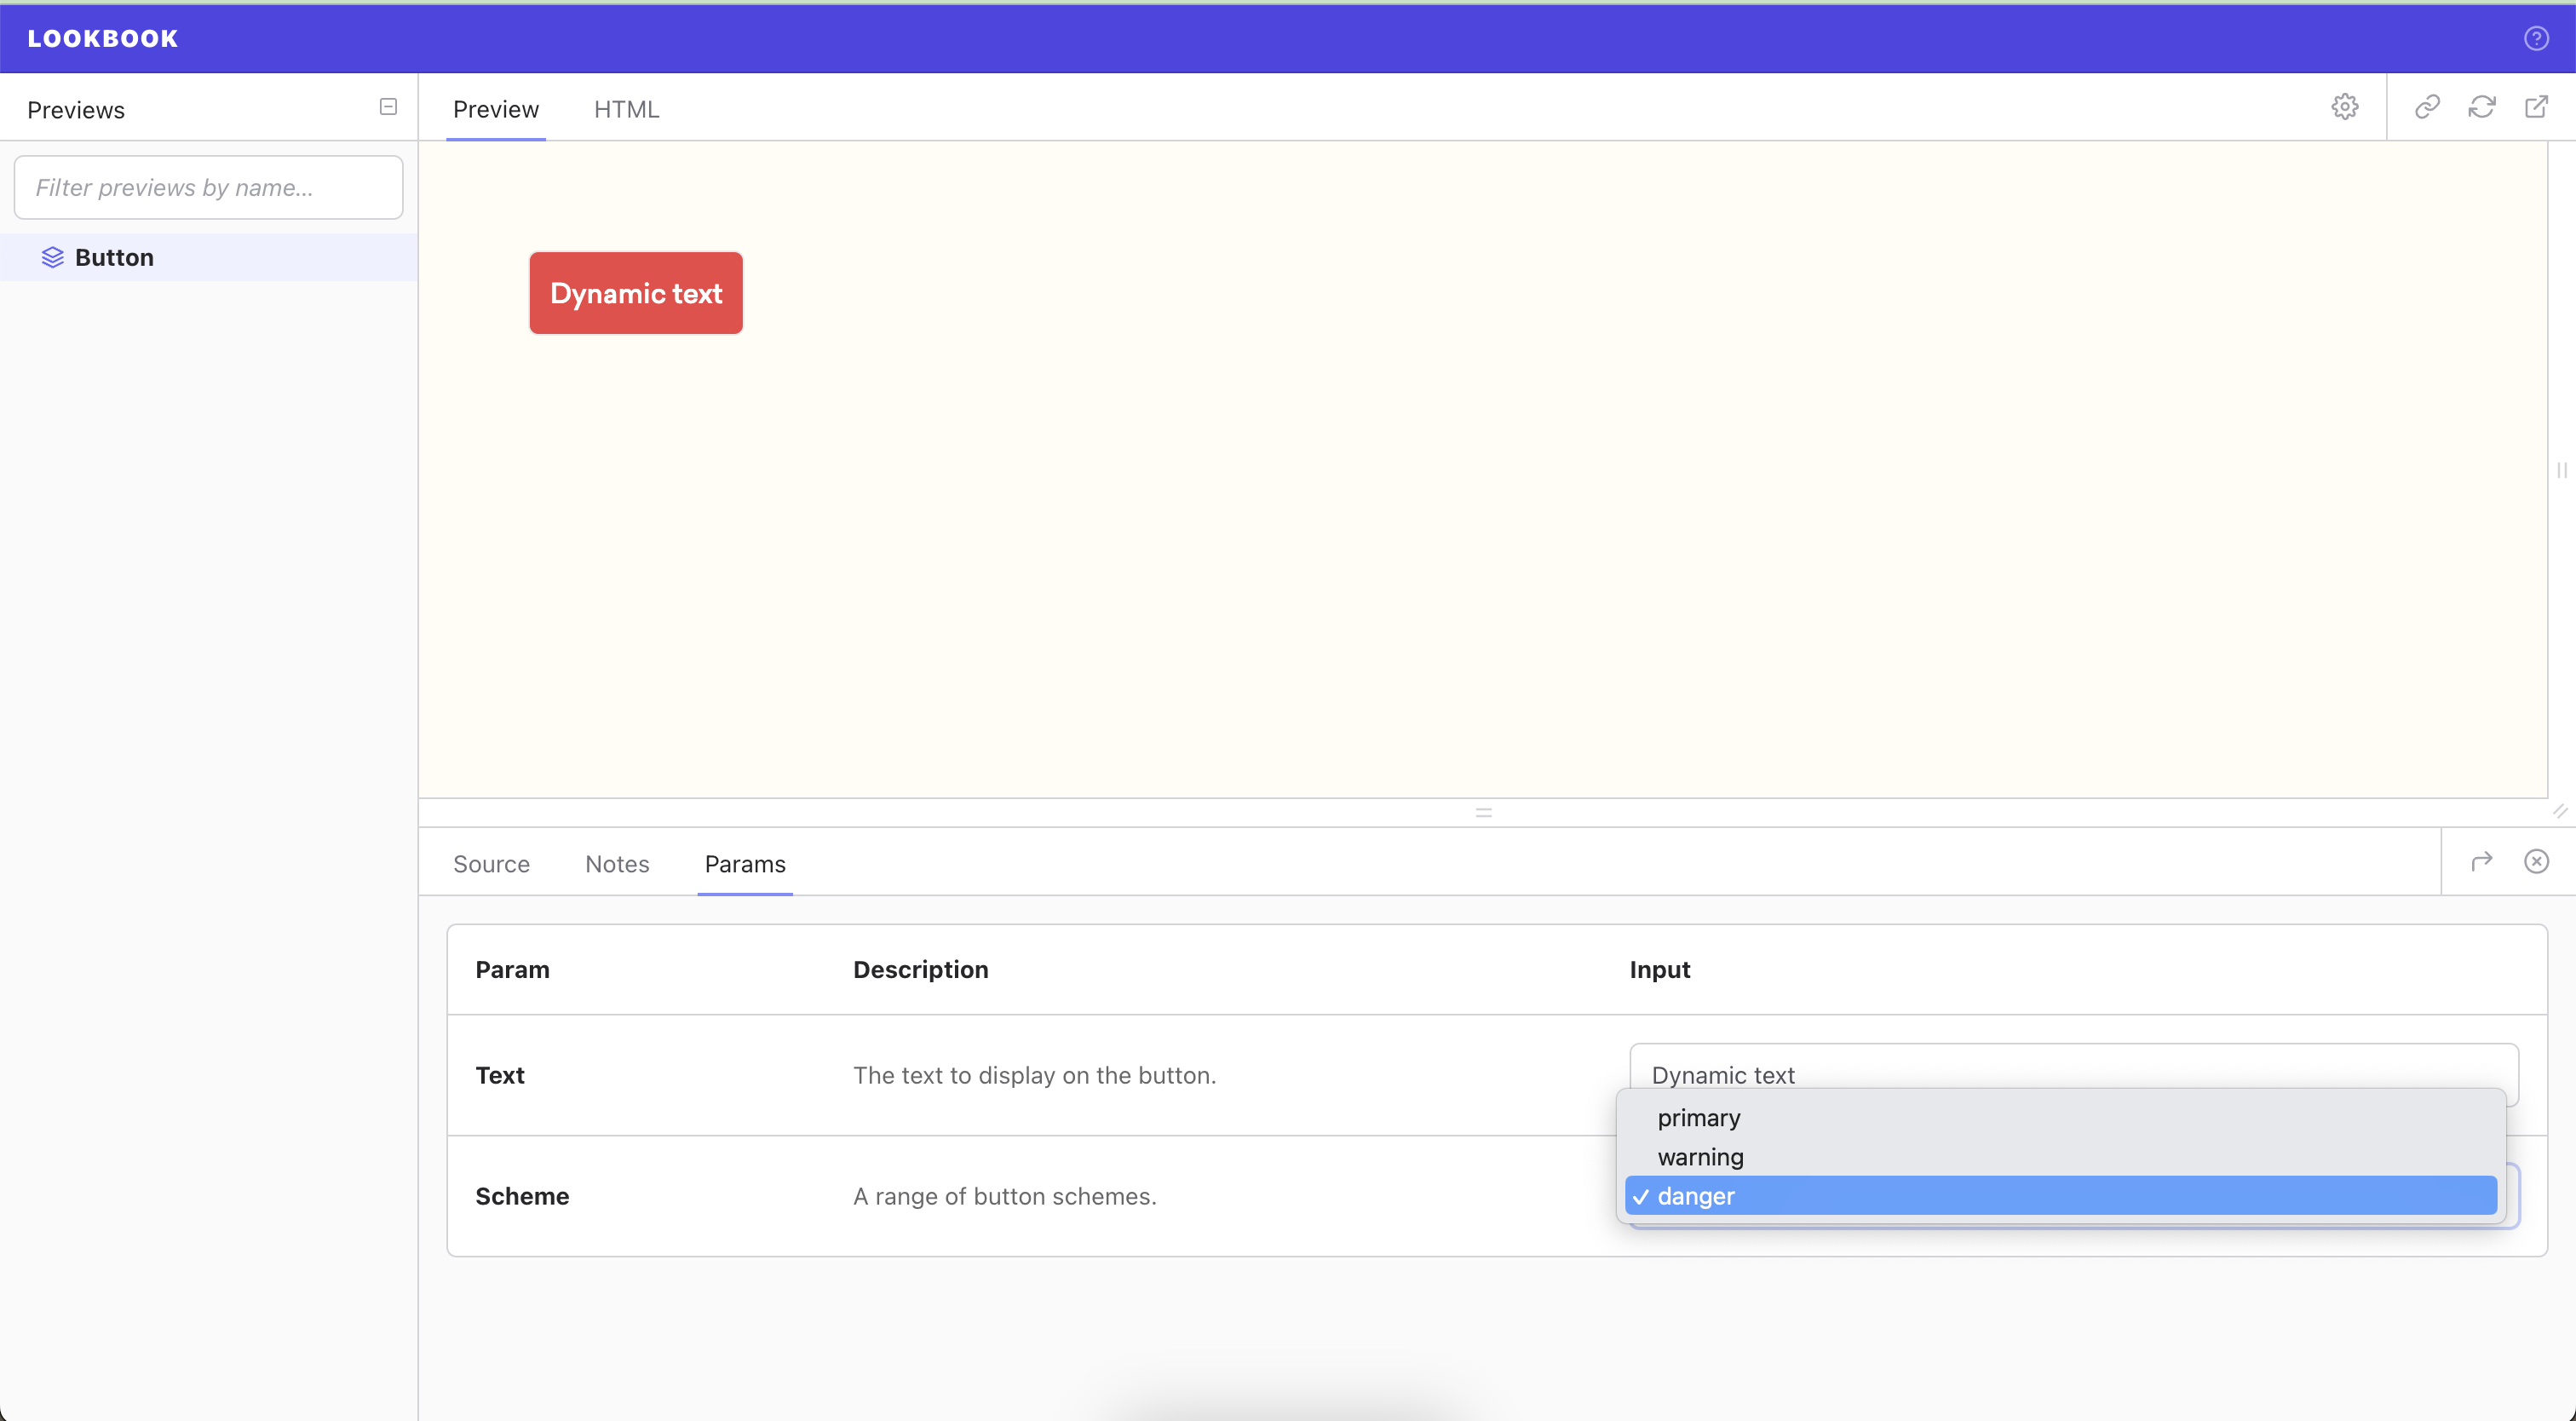
Task: Open the Source tab
Action: [491, 864]
